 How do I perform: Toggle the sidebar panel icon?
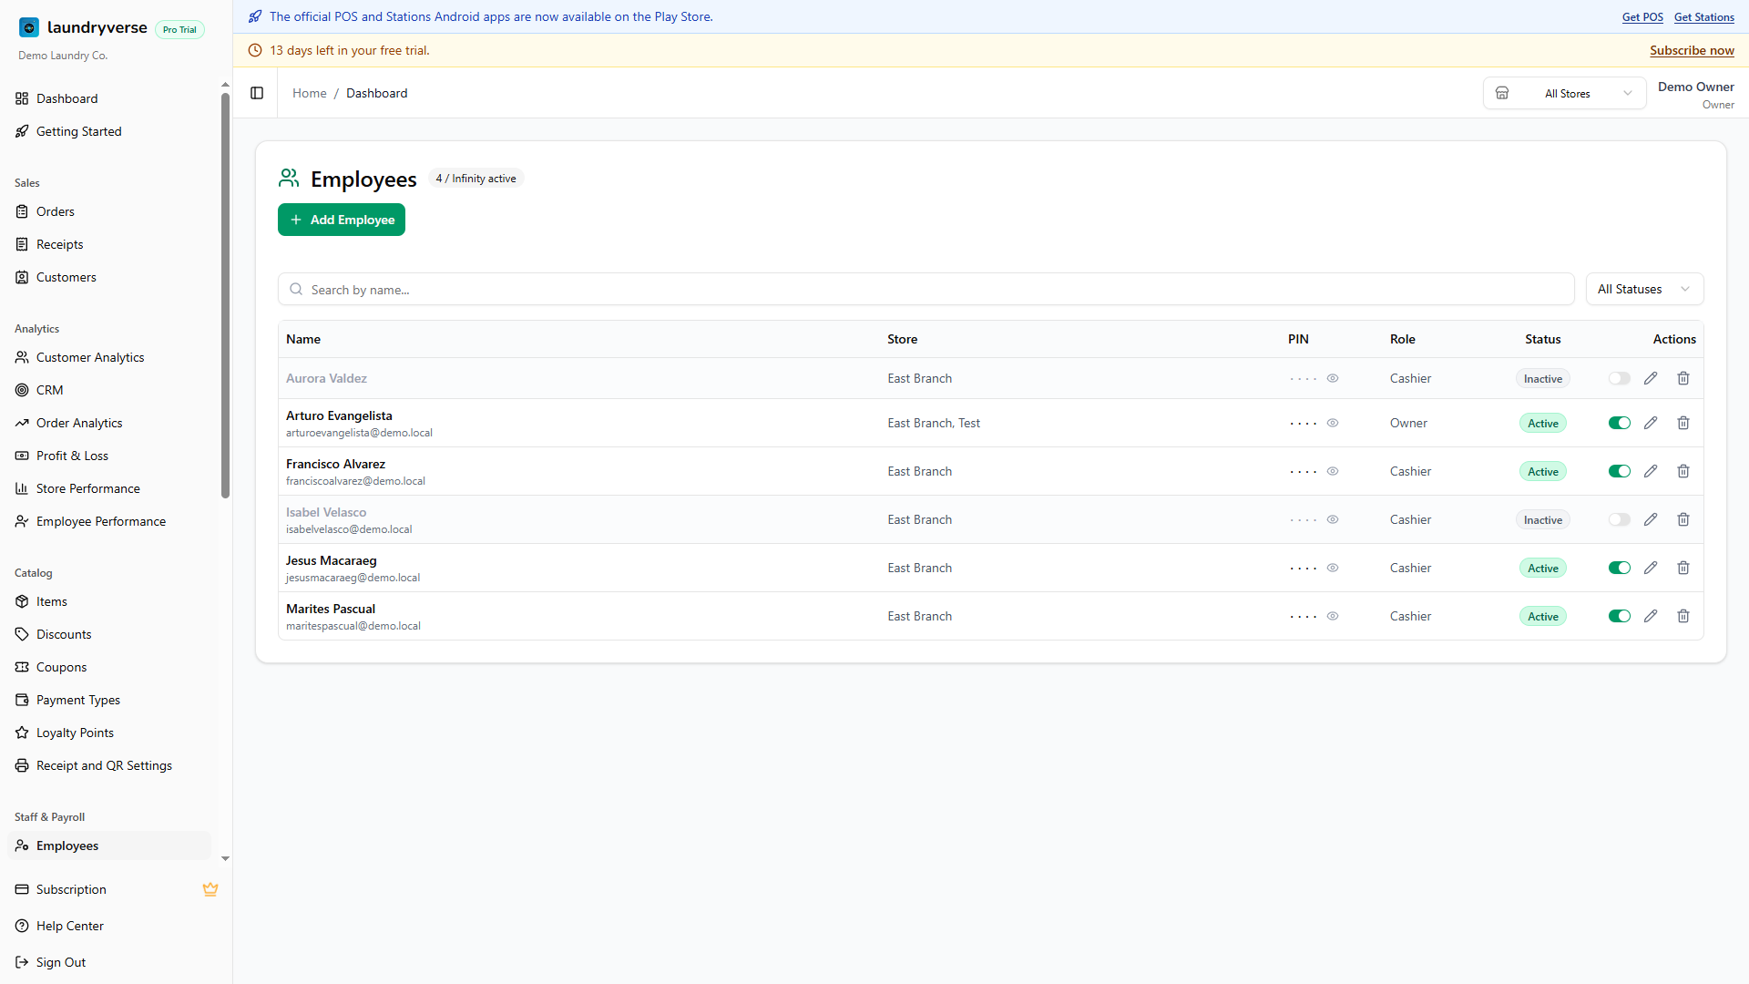point(257,93)
